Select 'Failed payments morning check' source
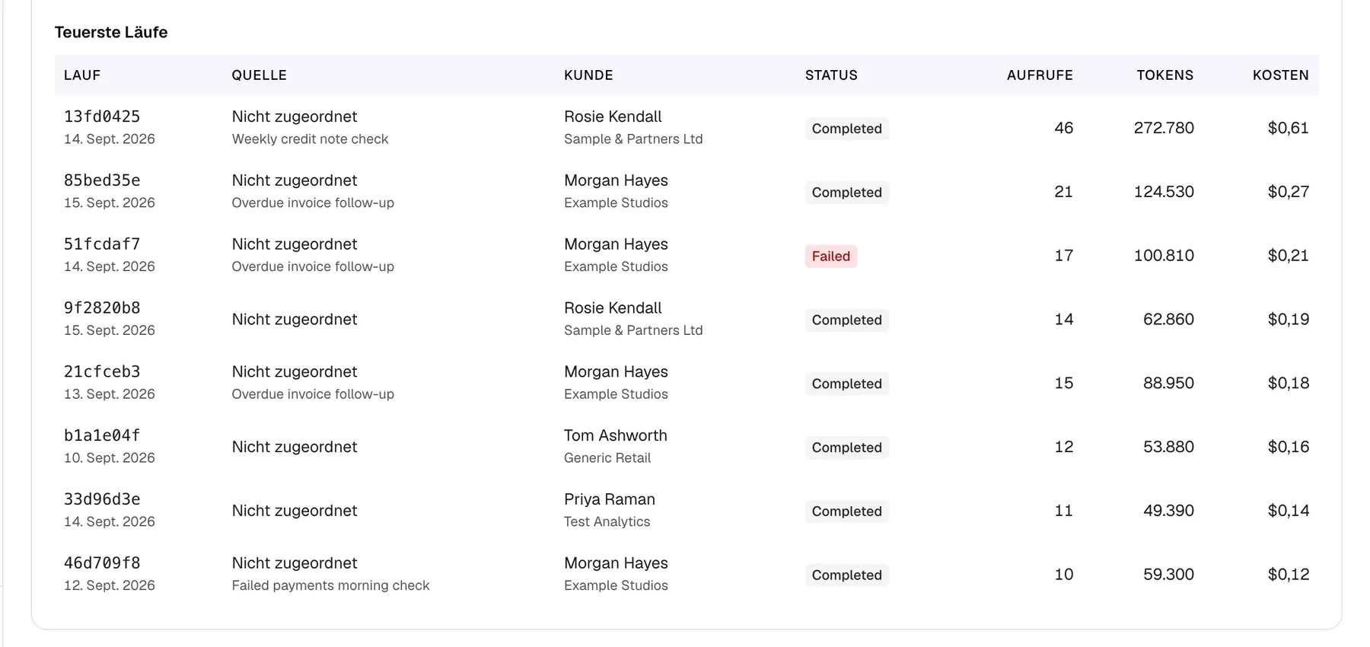 pyautogui.click(x=330, y=585)
